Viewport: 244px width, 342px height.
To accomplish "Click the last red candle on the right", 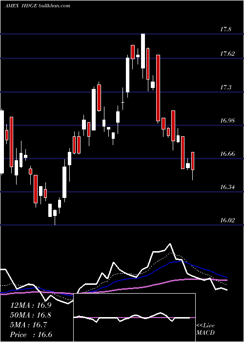I will tap(193, 161).
